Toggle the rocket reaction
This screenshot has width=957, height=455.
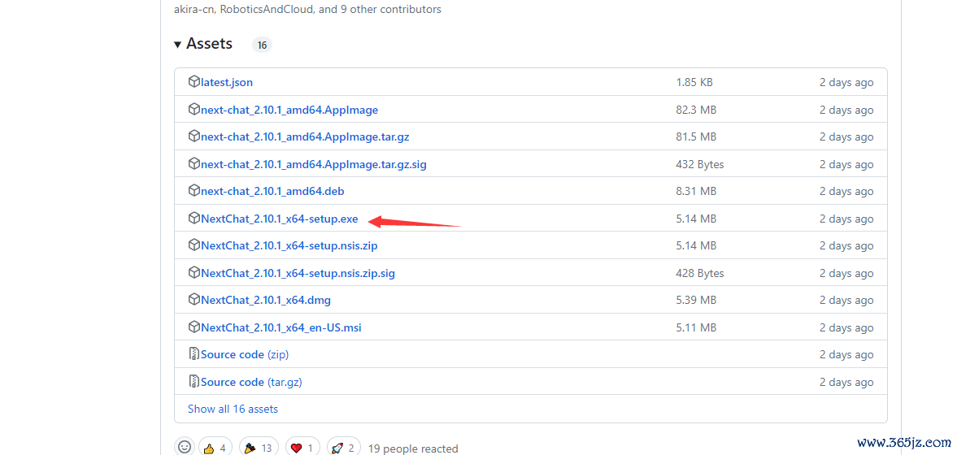point(344,448)
